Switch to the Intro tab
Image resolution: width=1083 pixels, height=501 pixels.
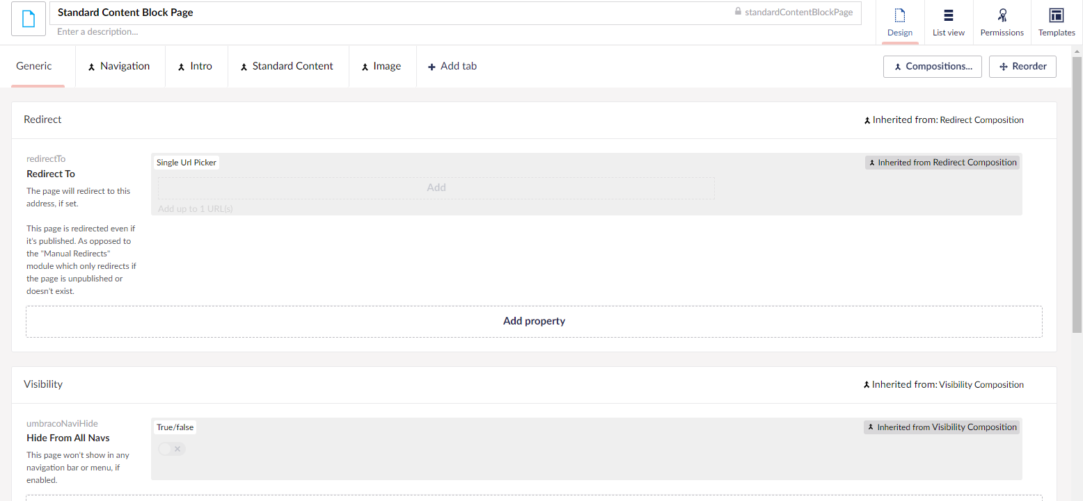[x=196, y=66]
